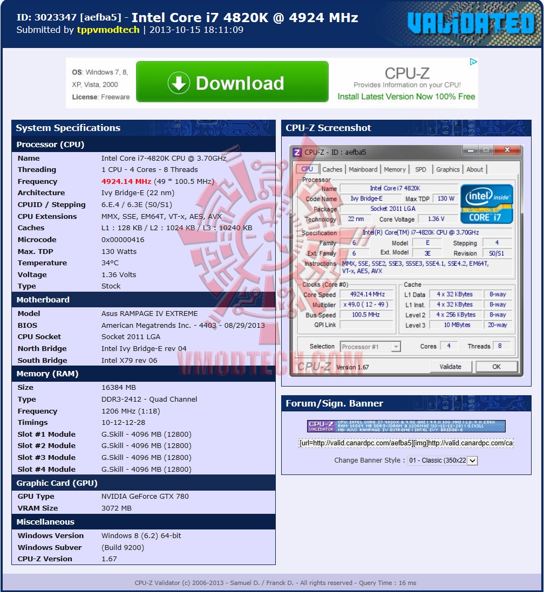This screenshot has width=544, height=592.
Task: Click the Bus Speed 100.5 MHz field
Action: coord(367,314)
